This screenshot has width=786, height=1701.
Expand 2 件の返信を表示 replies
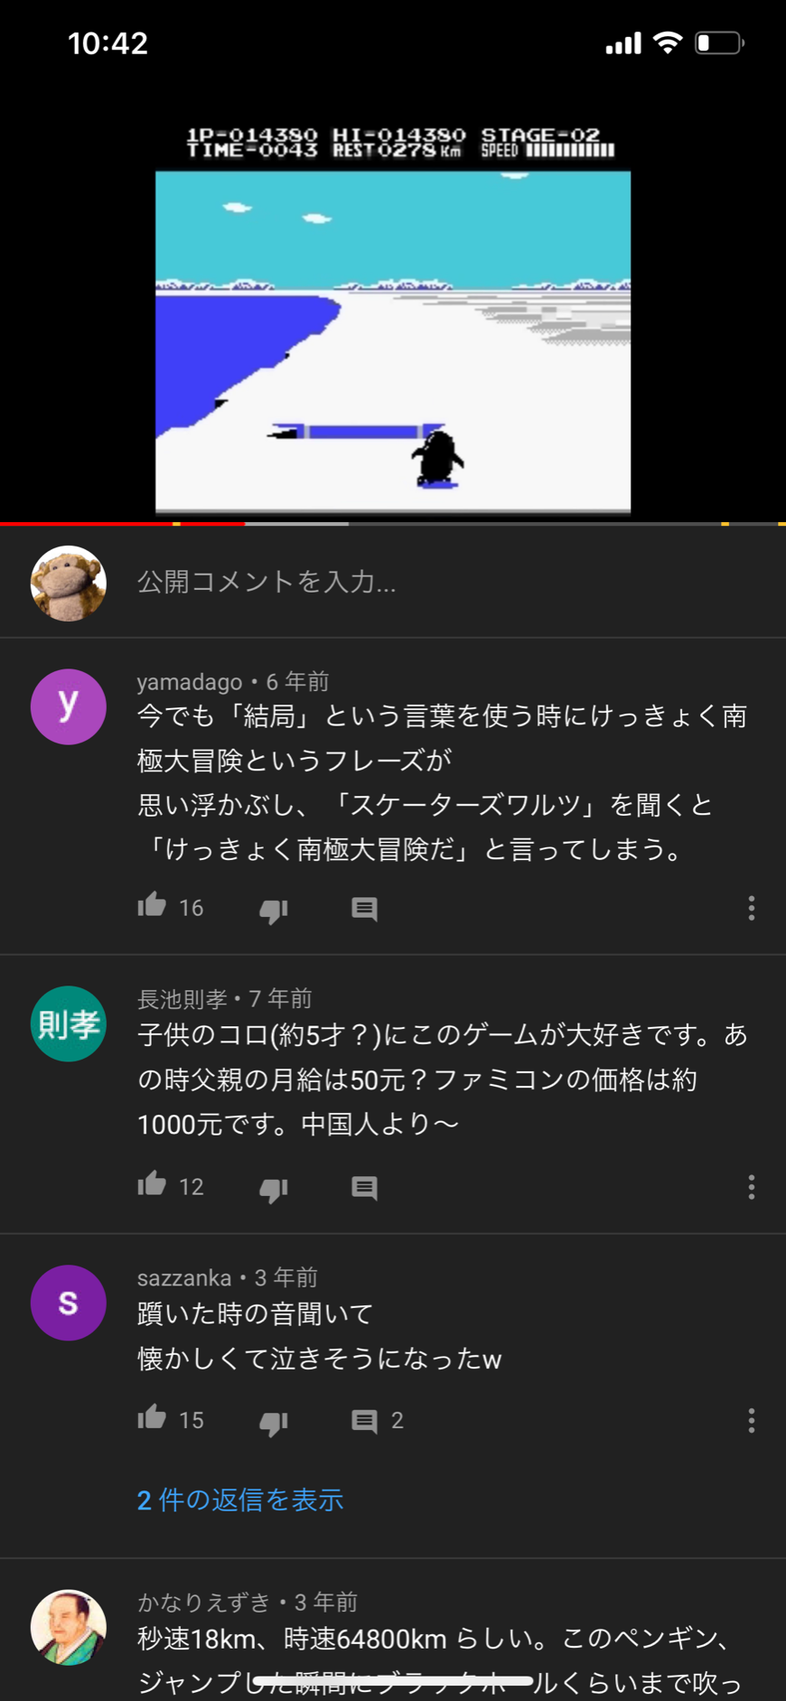pyautogui.click(x=240, y=1500)
